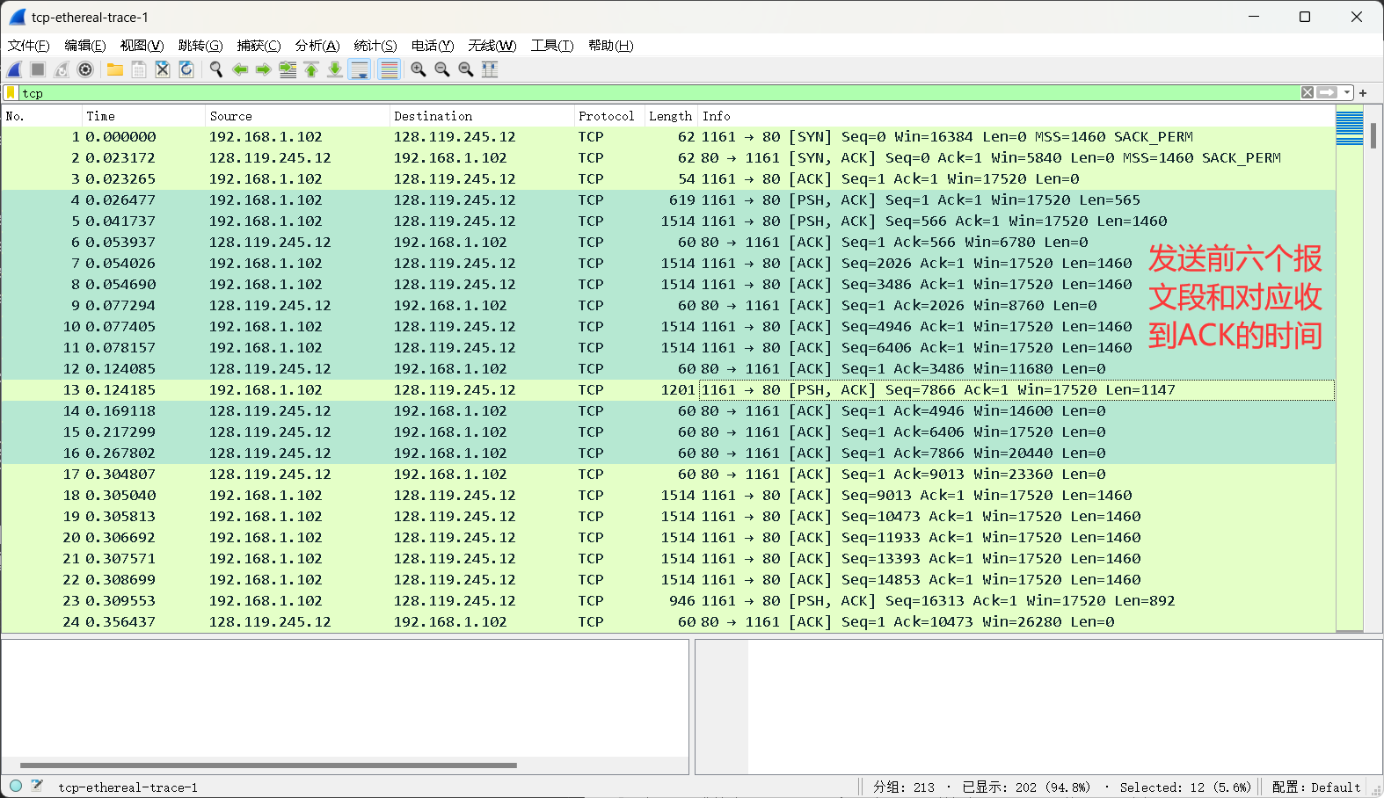
Task: Open the 编辑(E) menu
Action: point(84,46)
